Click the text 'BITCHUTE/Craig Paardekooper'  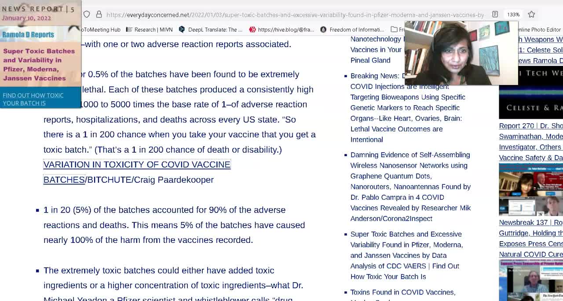point(150,180)
